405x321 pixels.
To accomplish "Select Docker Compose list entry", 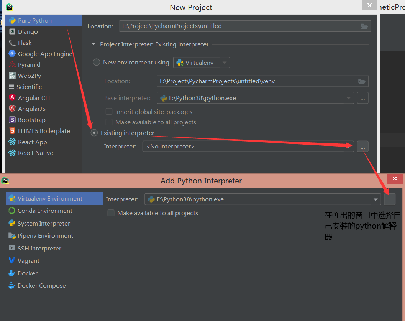I will (x=54, y=285).
